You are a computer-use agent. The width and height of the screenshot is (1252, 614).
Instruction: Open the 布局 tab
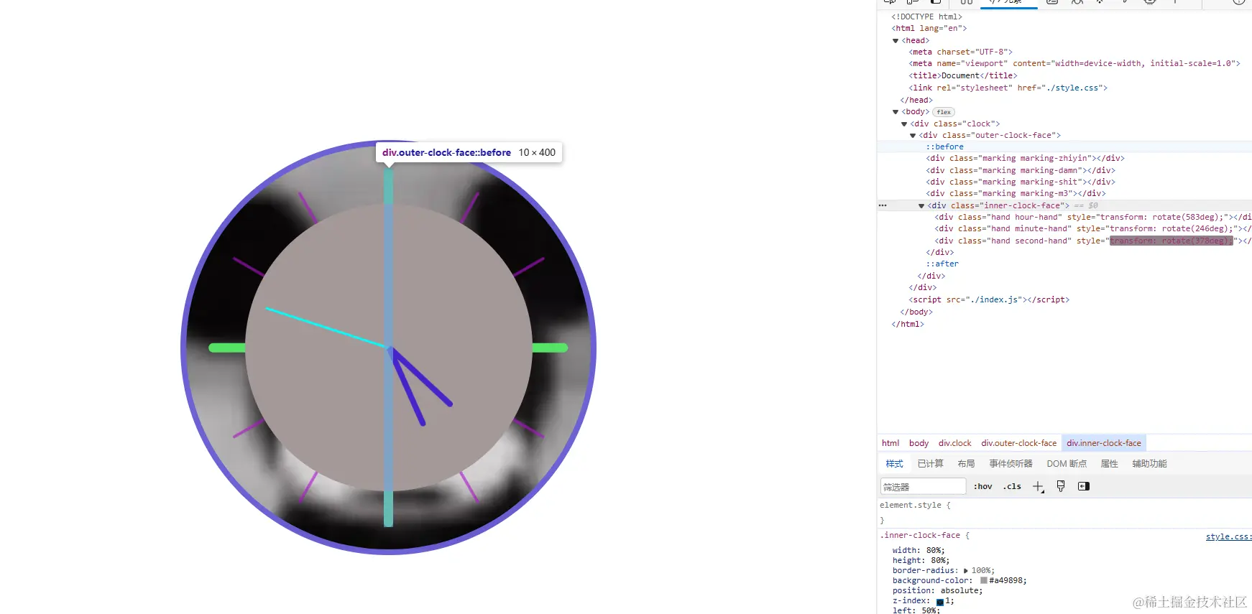(966, 464)
